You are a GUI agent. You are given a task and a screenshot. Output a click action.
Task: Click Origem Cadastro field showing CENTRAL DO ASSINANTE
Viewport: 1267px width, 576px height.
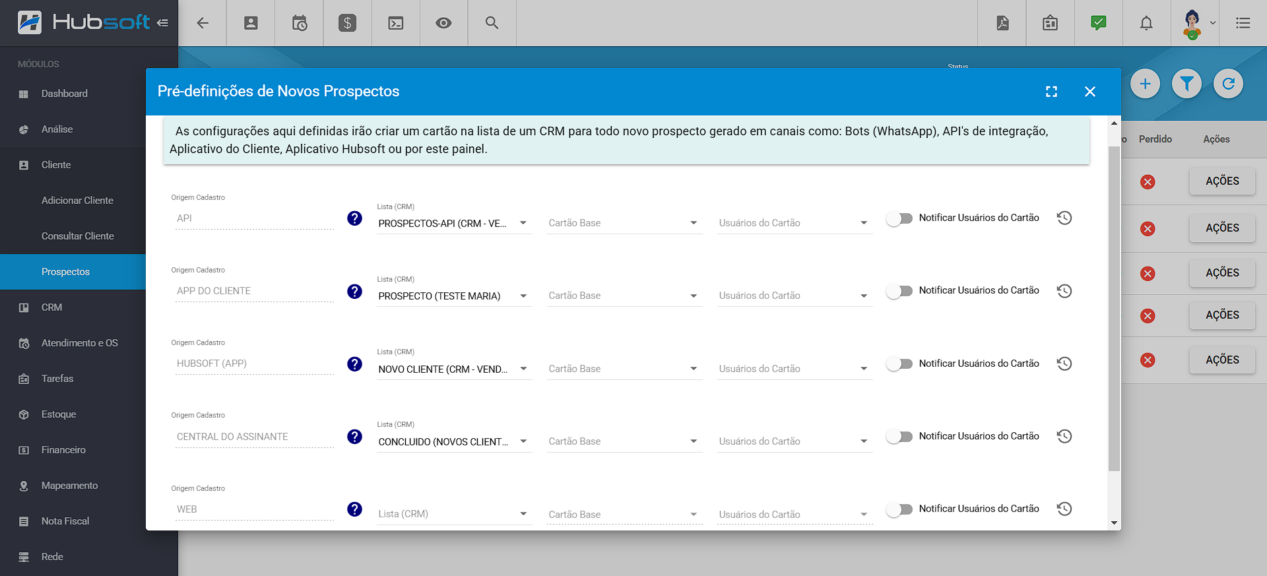point(255,437)
